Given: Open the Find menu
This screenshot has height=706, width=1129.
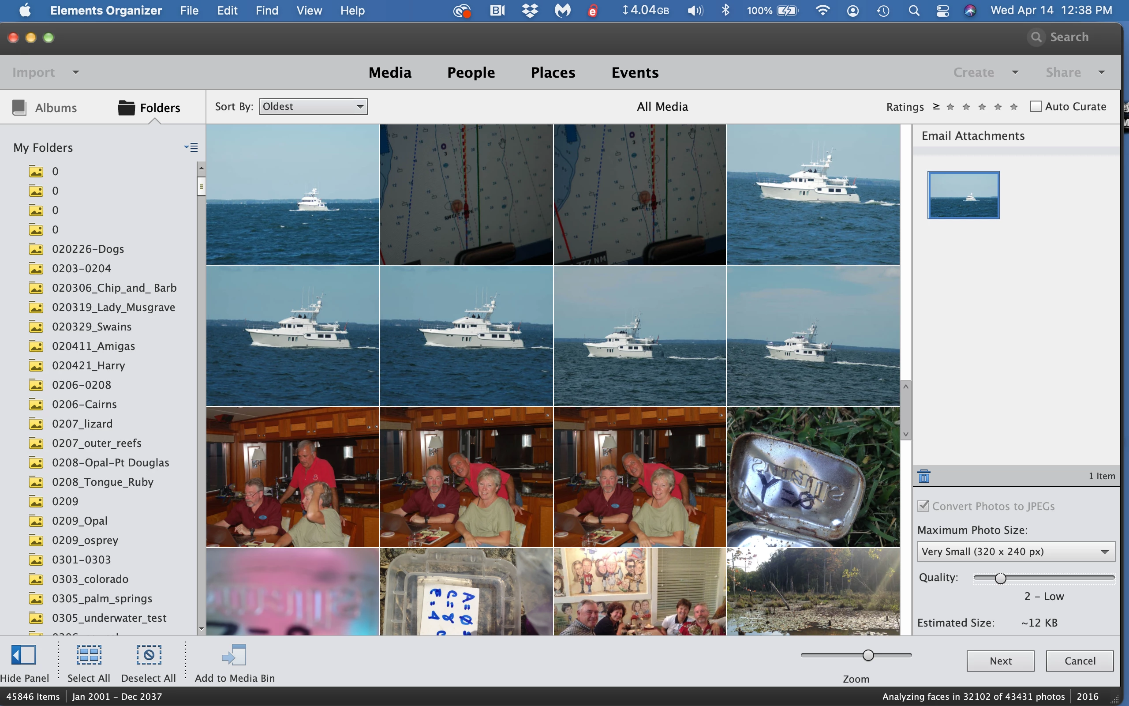Looking at the screenshot, I should click(266, 10).
